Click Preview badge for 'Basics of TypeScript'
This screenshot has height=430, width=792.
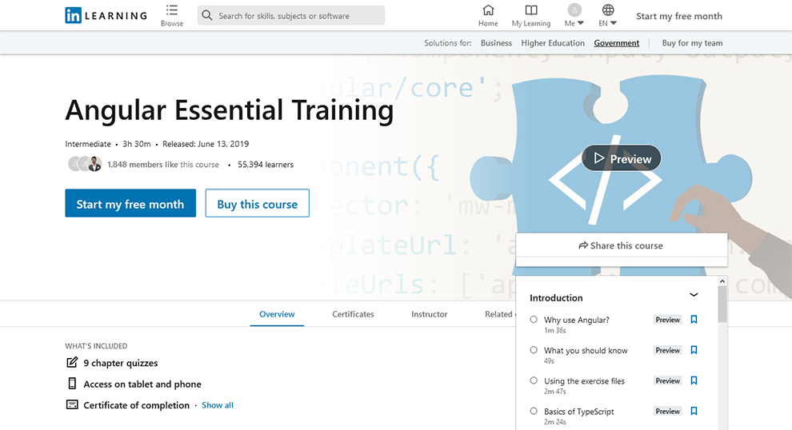668,412
